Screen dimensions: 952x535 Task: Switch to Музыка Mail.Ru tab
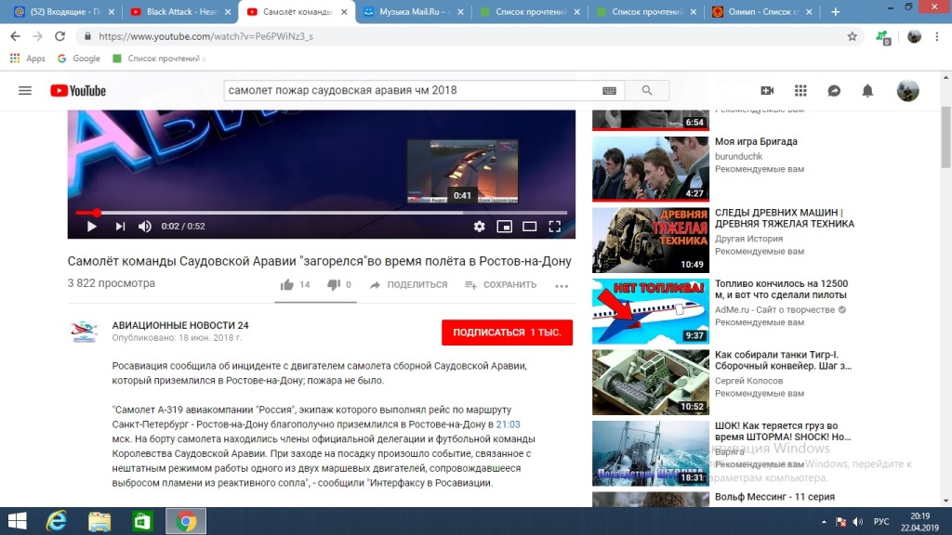coord(413,11)
